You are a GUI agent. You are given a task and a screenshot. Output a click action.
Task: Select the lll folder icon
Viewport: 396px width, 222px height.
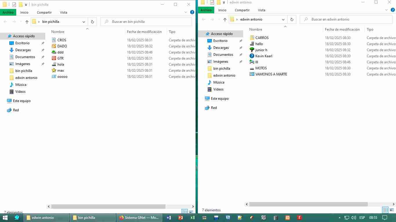[252, 62]
